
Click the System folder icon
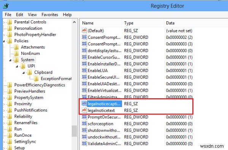pyautogui.click(x=16, y=60)
